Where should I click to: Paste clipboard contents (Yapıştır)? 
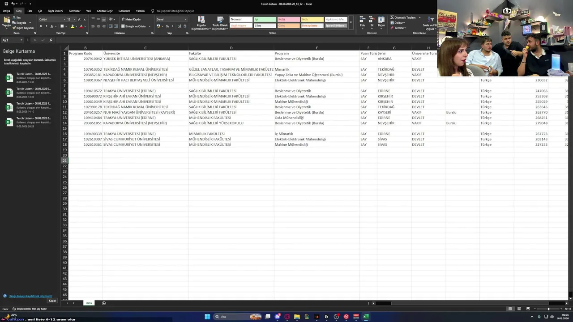(6, 22)
